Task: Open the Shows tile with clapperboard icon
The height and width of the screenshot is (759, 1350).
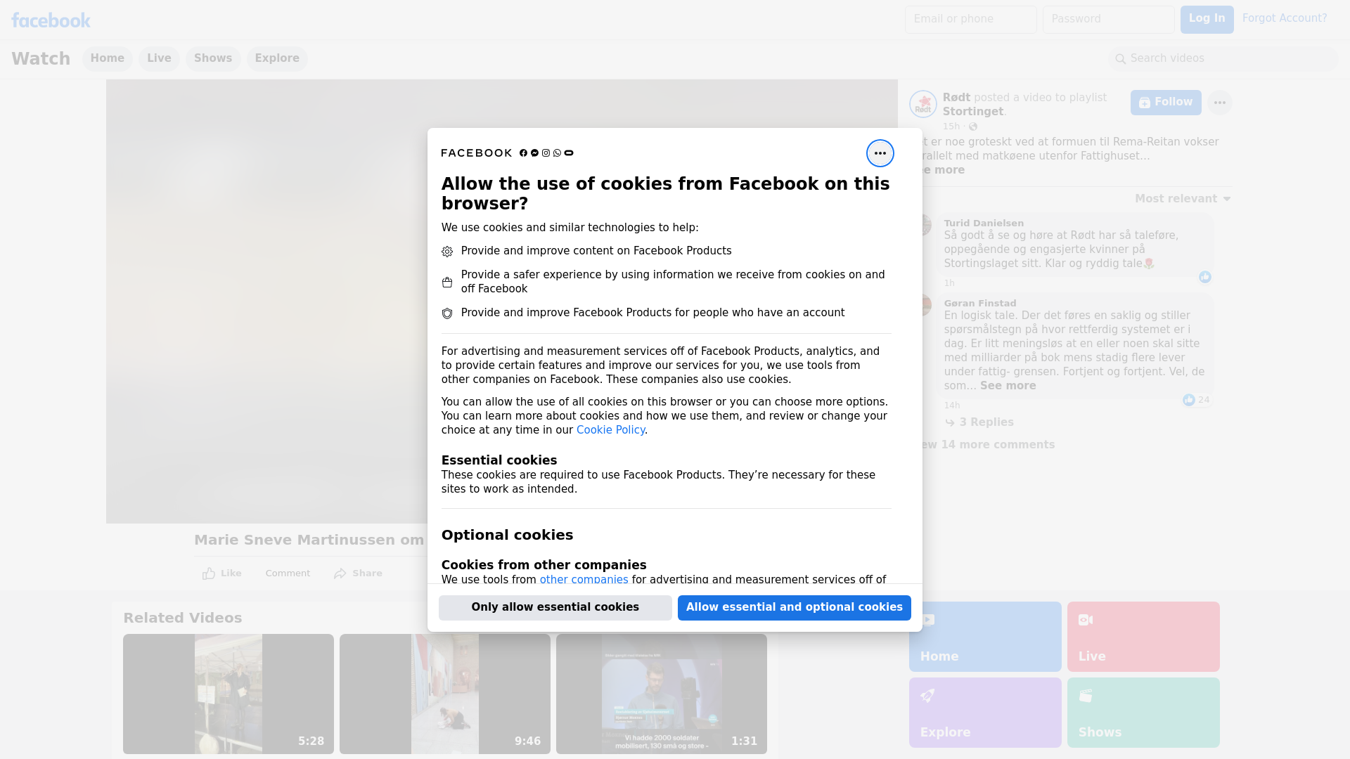Action: pos(1143,713)
